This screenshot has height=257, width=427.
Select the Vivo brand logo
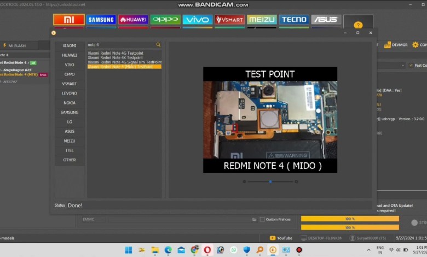(x=198, y=20)
